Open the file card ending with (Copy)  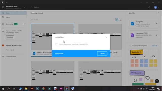[x=100, y=40]
